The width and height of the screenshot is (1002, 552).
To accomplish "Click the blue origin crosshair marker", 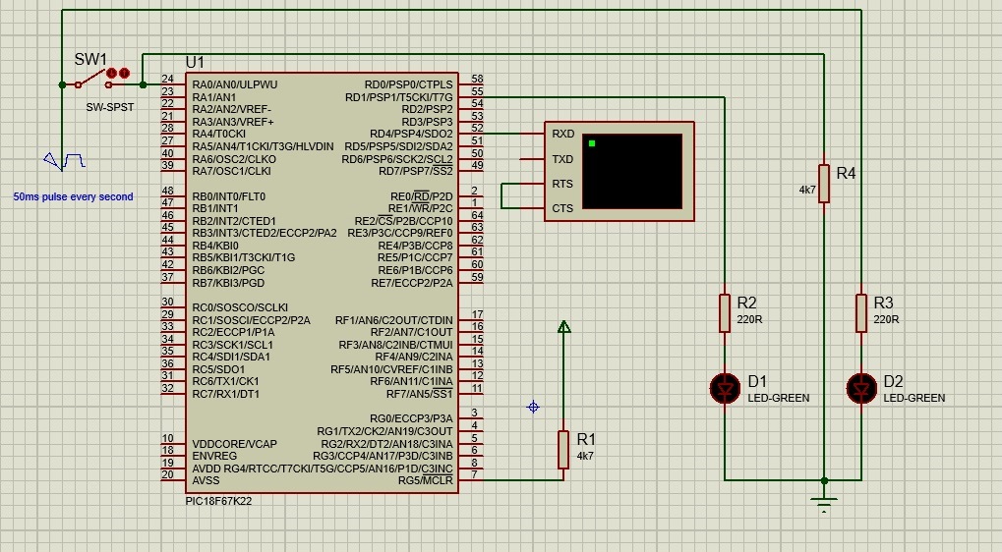I will 533,407.
